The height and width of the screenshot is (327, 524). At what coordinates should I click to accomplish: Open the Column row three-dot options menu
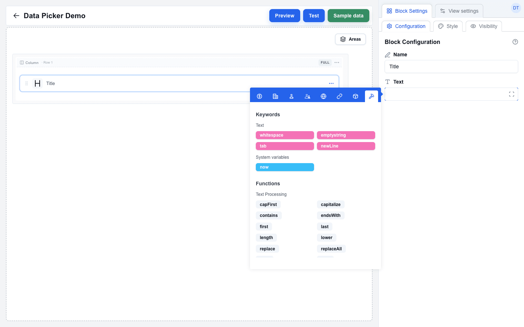pyautogui.click(x=337, y=62)
